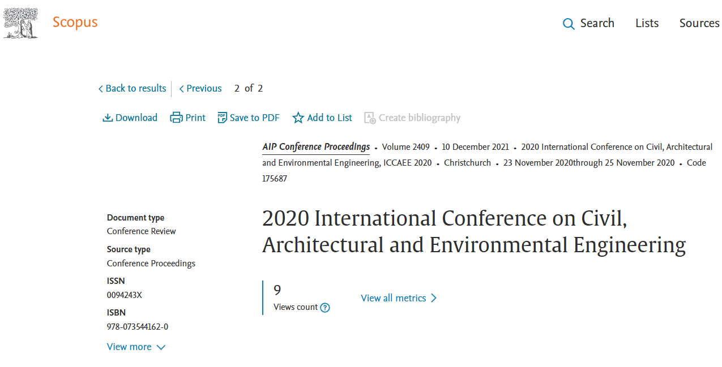Click the magnifier Search icon
Screen dimensions: 722x367
[569, 24]
